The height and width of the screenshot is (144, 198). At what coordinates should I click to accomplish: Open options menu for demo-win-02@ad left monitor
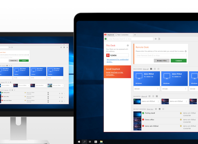[x=64, y=101]
